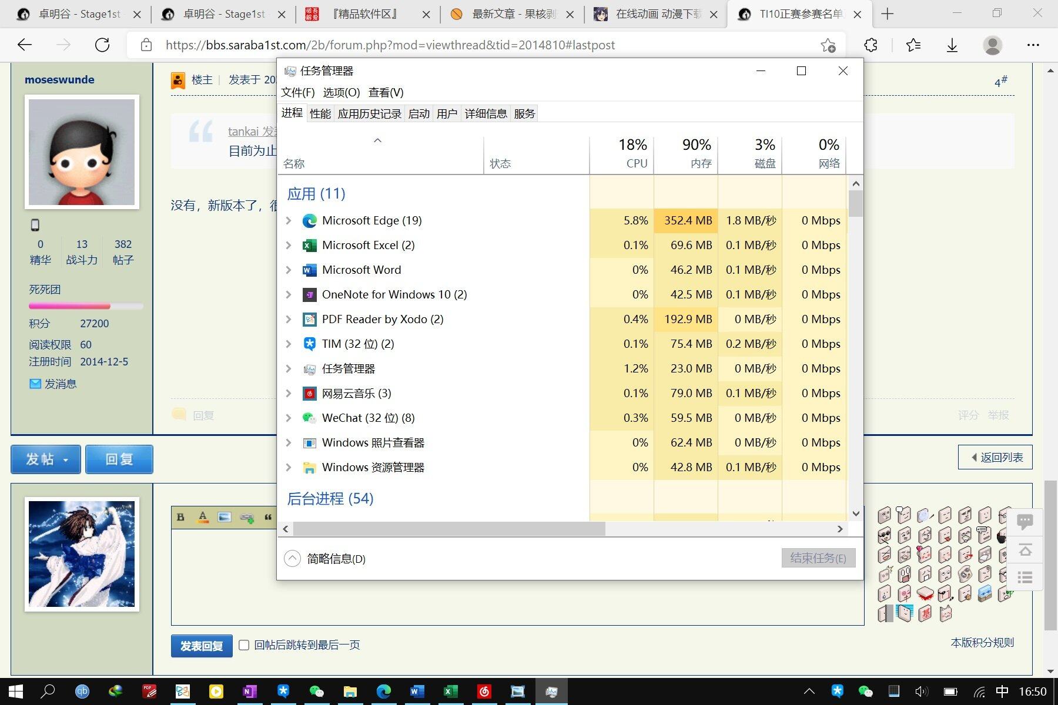Switch to the 详细信息 tab
This screenshot has height=705, width=1058.
click(486, 113)
